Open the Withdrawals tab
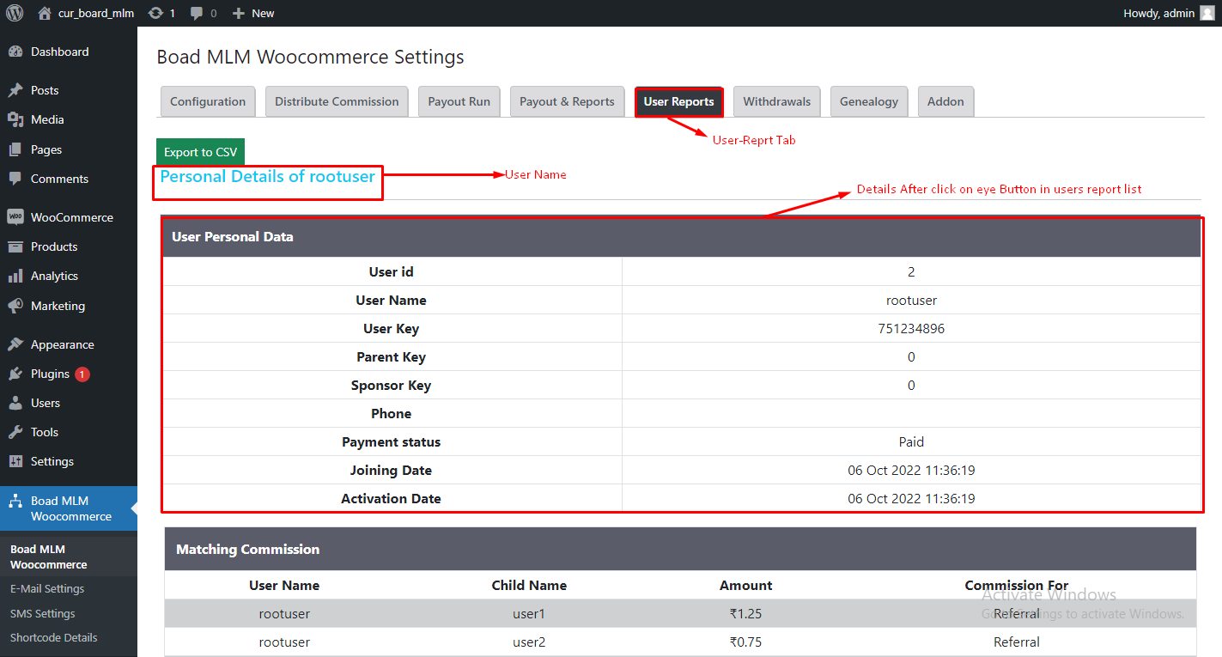Screen dimensions: 1222x657 pyautogui.click(x=776, y=101)
